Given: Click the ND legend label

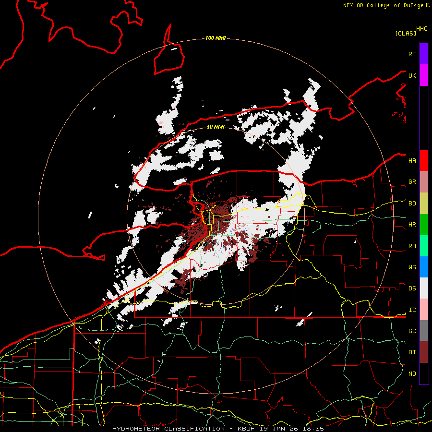Looking at the screenshot, I should coord(412,374).
